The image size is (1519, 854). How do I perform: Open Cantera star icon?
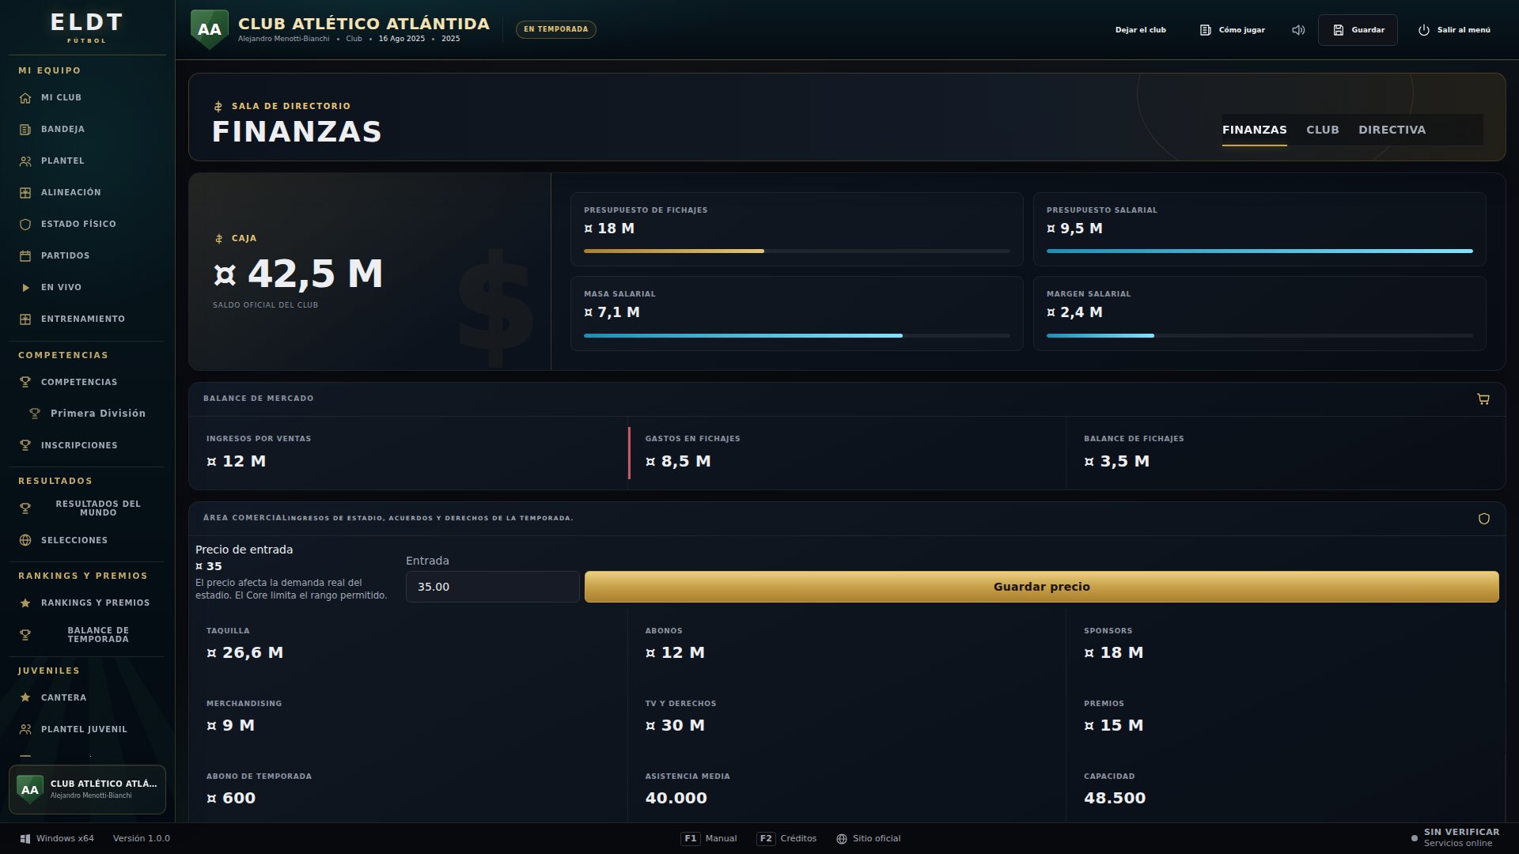[x=25, y=698]
